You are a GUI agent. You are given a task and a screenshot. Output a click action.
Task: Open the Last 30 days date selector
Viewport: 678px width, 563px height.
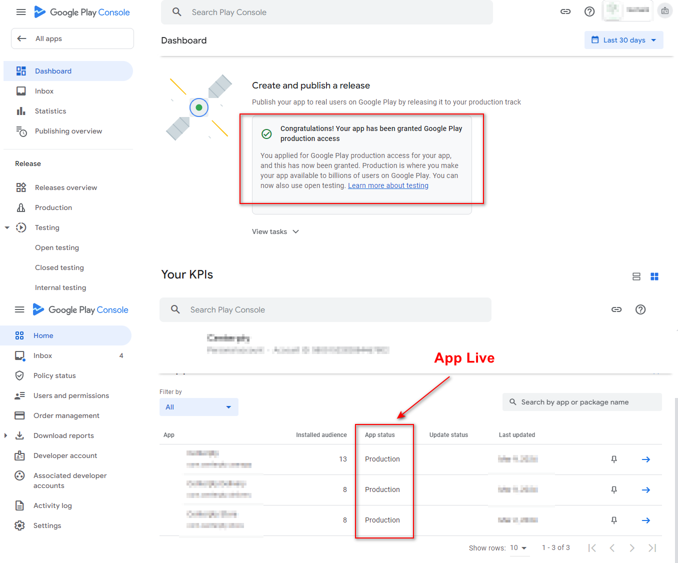coord(623,40)
